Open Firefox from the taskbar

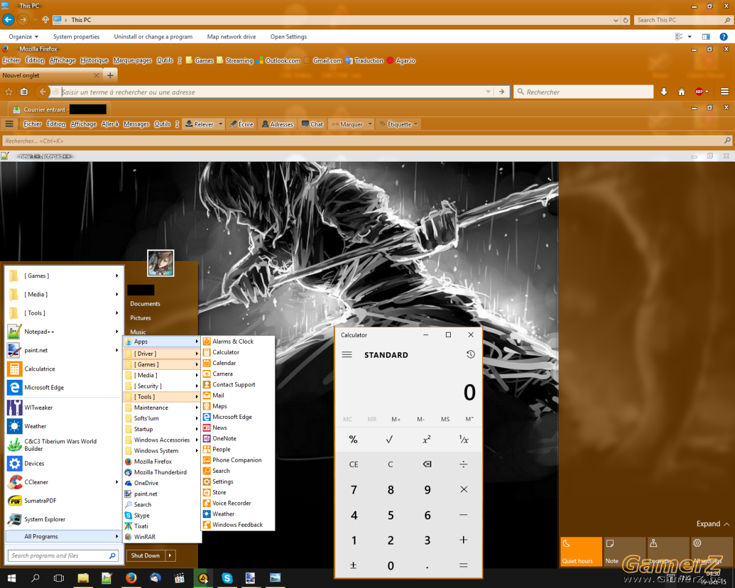[131, 578]
